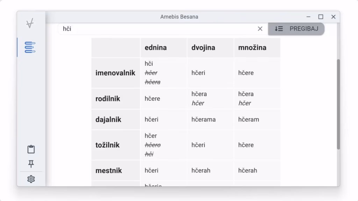
Task: Open the spell-check icon in sidebar
Action: pyautogui.click(x=30, y=24)
